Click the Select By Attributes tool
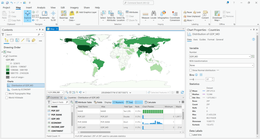This screenshot has width=260, height=139. (111, 16)
